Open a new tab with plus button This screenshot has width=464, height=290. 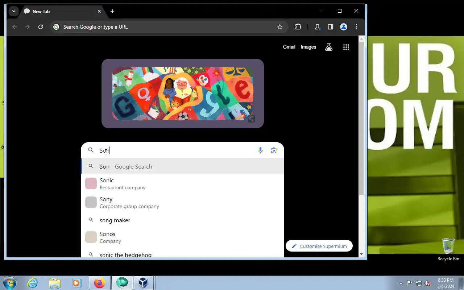pos(112,11)
